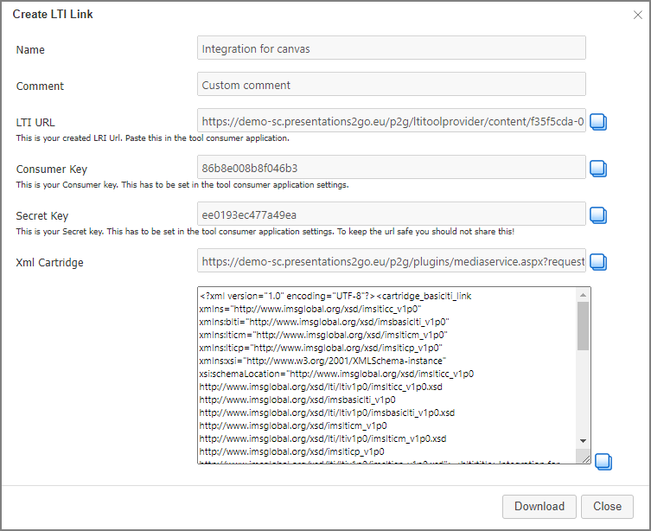Click the xmlns:lticp line in XML
The image size is (651, 531).
point(321,348)
